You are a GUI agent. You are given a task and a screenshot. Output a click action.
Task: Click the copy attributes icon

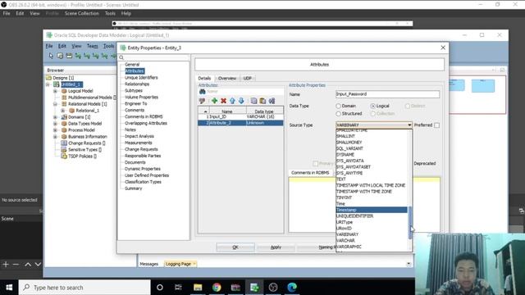click(x=253, y=101)
